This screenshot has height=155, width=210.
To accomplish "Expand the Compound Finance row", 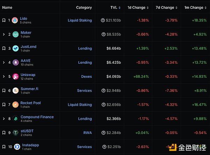I will point(3,119).
